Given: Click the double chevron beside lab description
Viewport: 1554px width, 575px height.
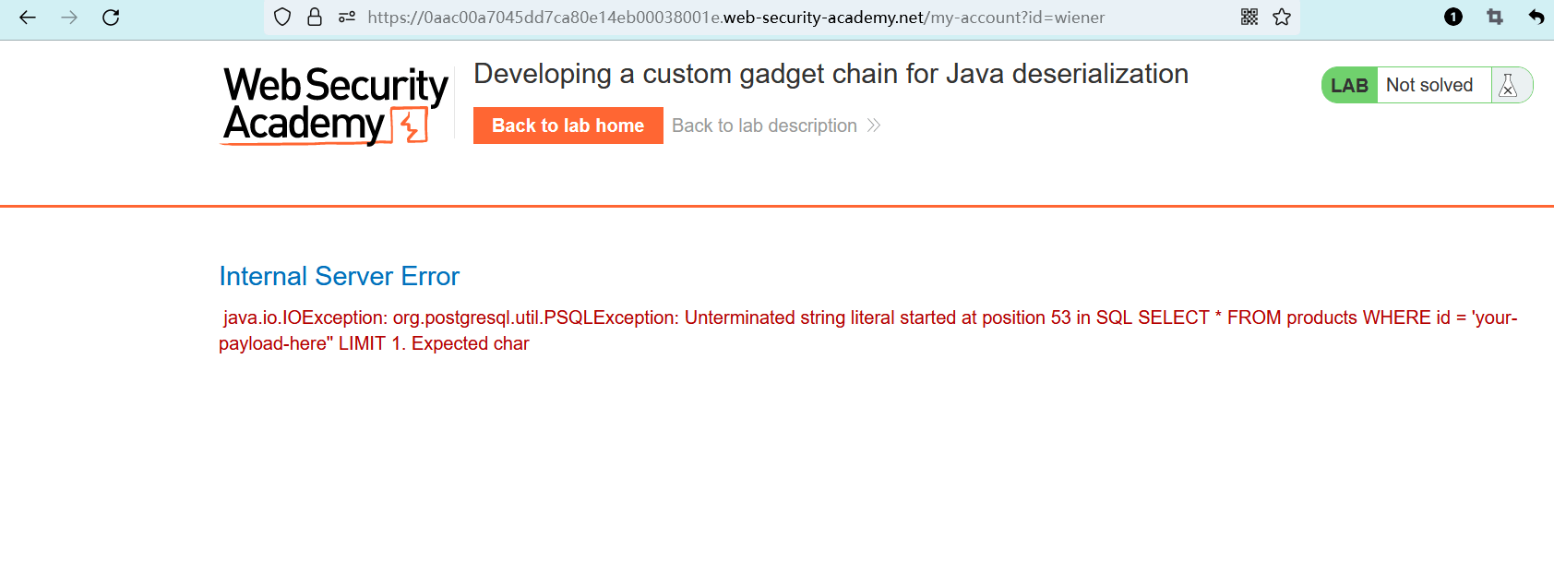Looking at the screenshot, I should pyautogui.click(x=874, y=126).
